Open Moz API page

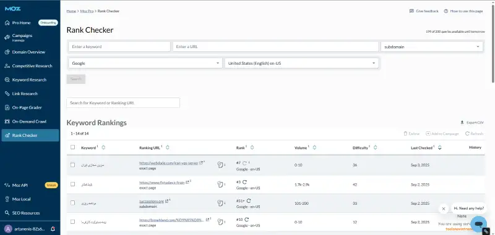pyautogui.click(x=20, y=185)
